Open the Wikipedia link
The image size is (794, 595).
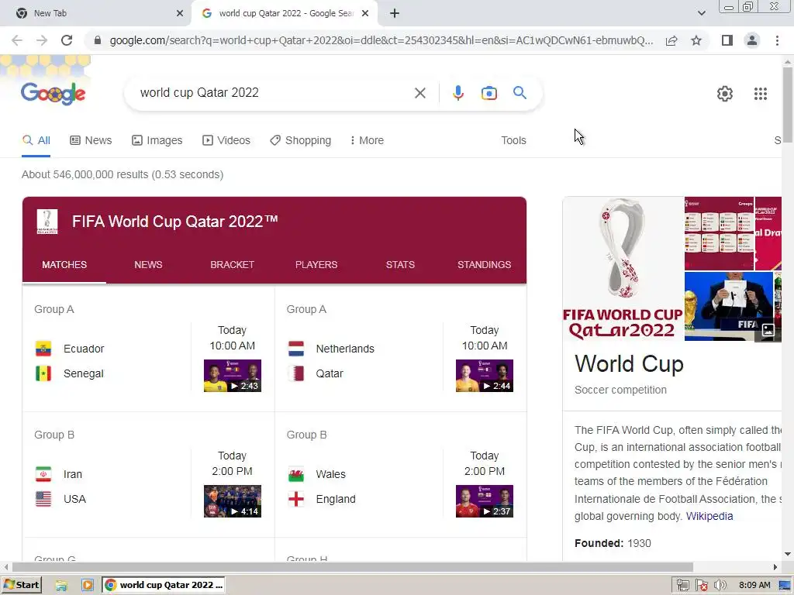coord(709,516)
